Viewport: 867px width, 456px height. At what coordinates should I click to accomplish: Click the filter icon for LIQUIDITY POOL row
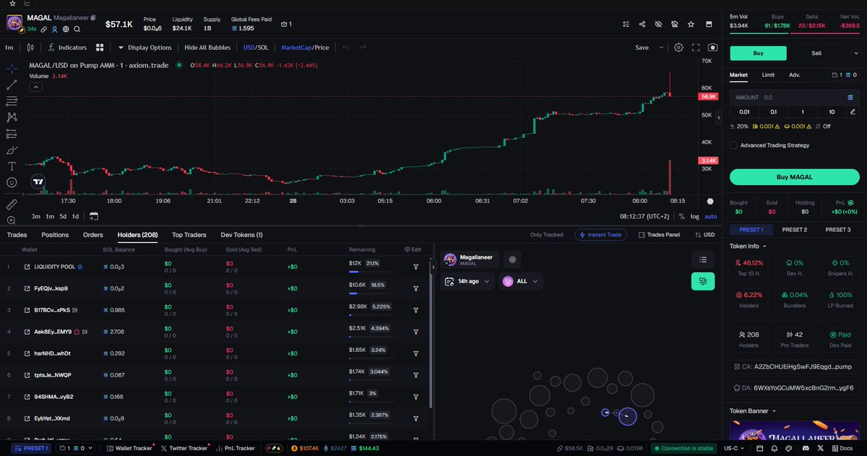click(416, 267)
